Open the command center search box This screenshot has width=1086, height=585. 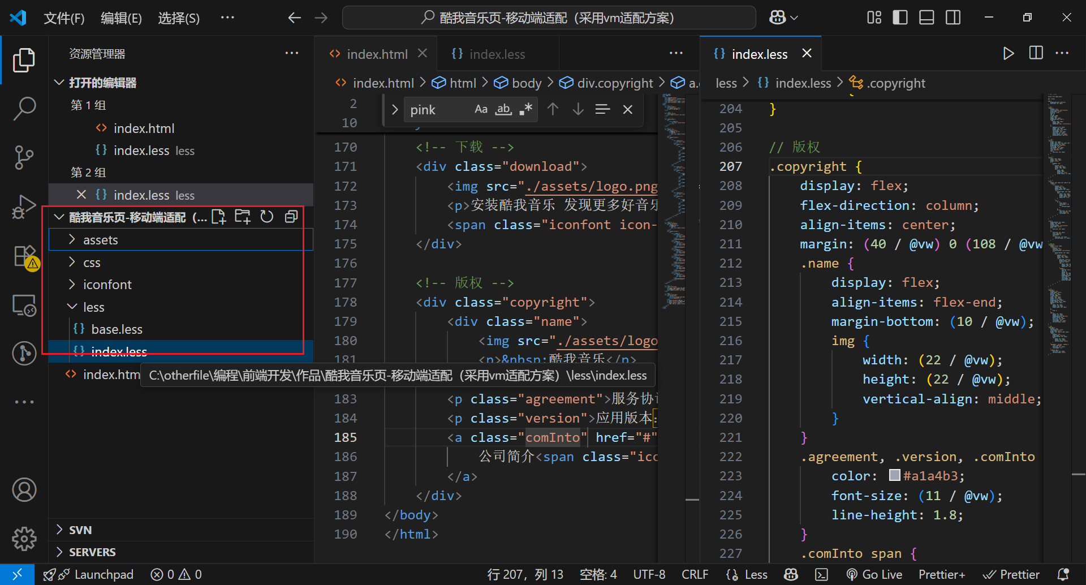coord(549,18)
